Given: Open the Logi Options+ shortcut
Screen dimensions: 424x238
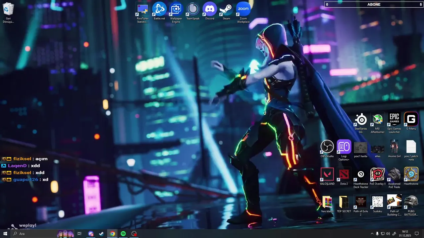Looking at the screenshot, I should coord(344,150).
